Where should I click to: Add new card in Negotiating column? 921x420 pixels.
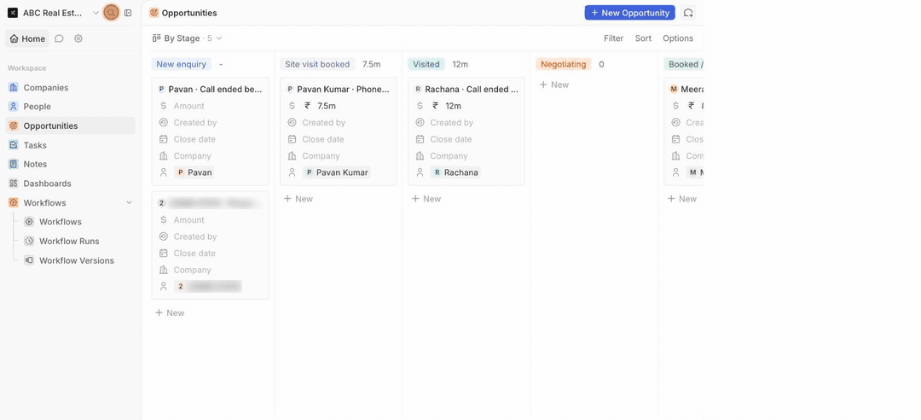[x=554, y=85]
